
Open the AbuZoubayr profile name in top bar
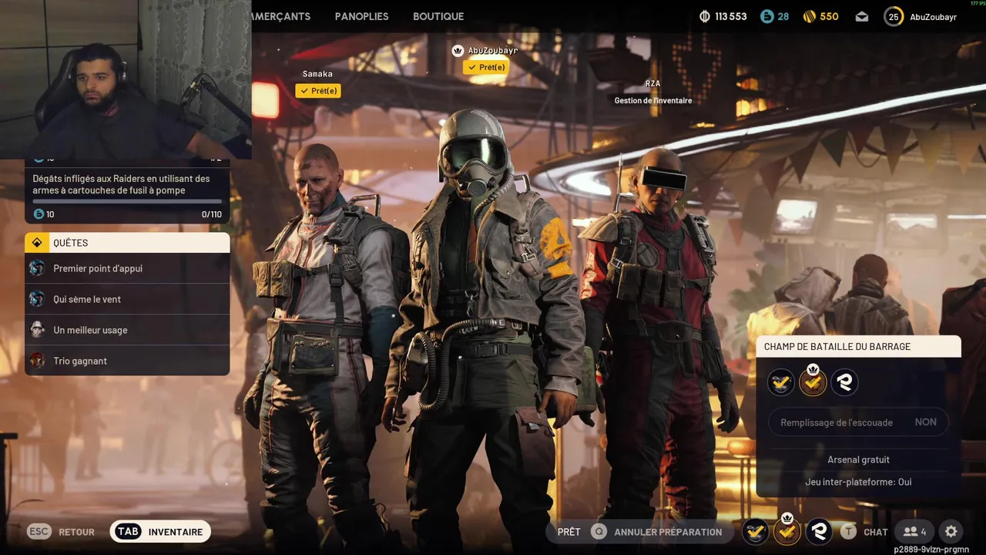pos(933,17)
